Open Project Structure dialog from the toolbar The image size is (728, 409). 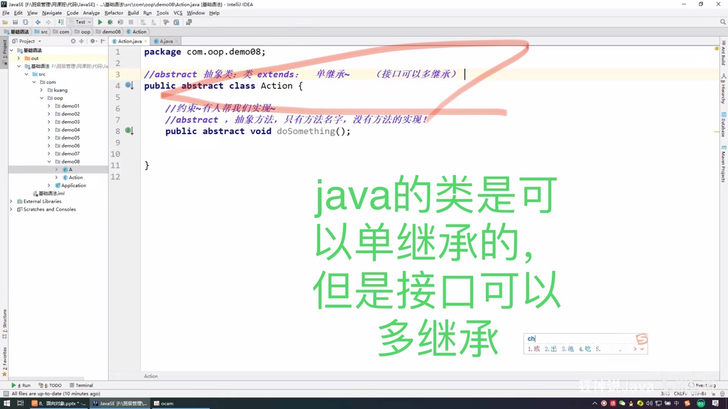coord(176,22)
